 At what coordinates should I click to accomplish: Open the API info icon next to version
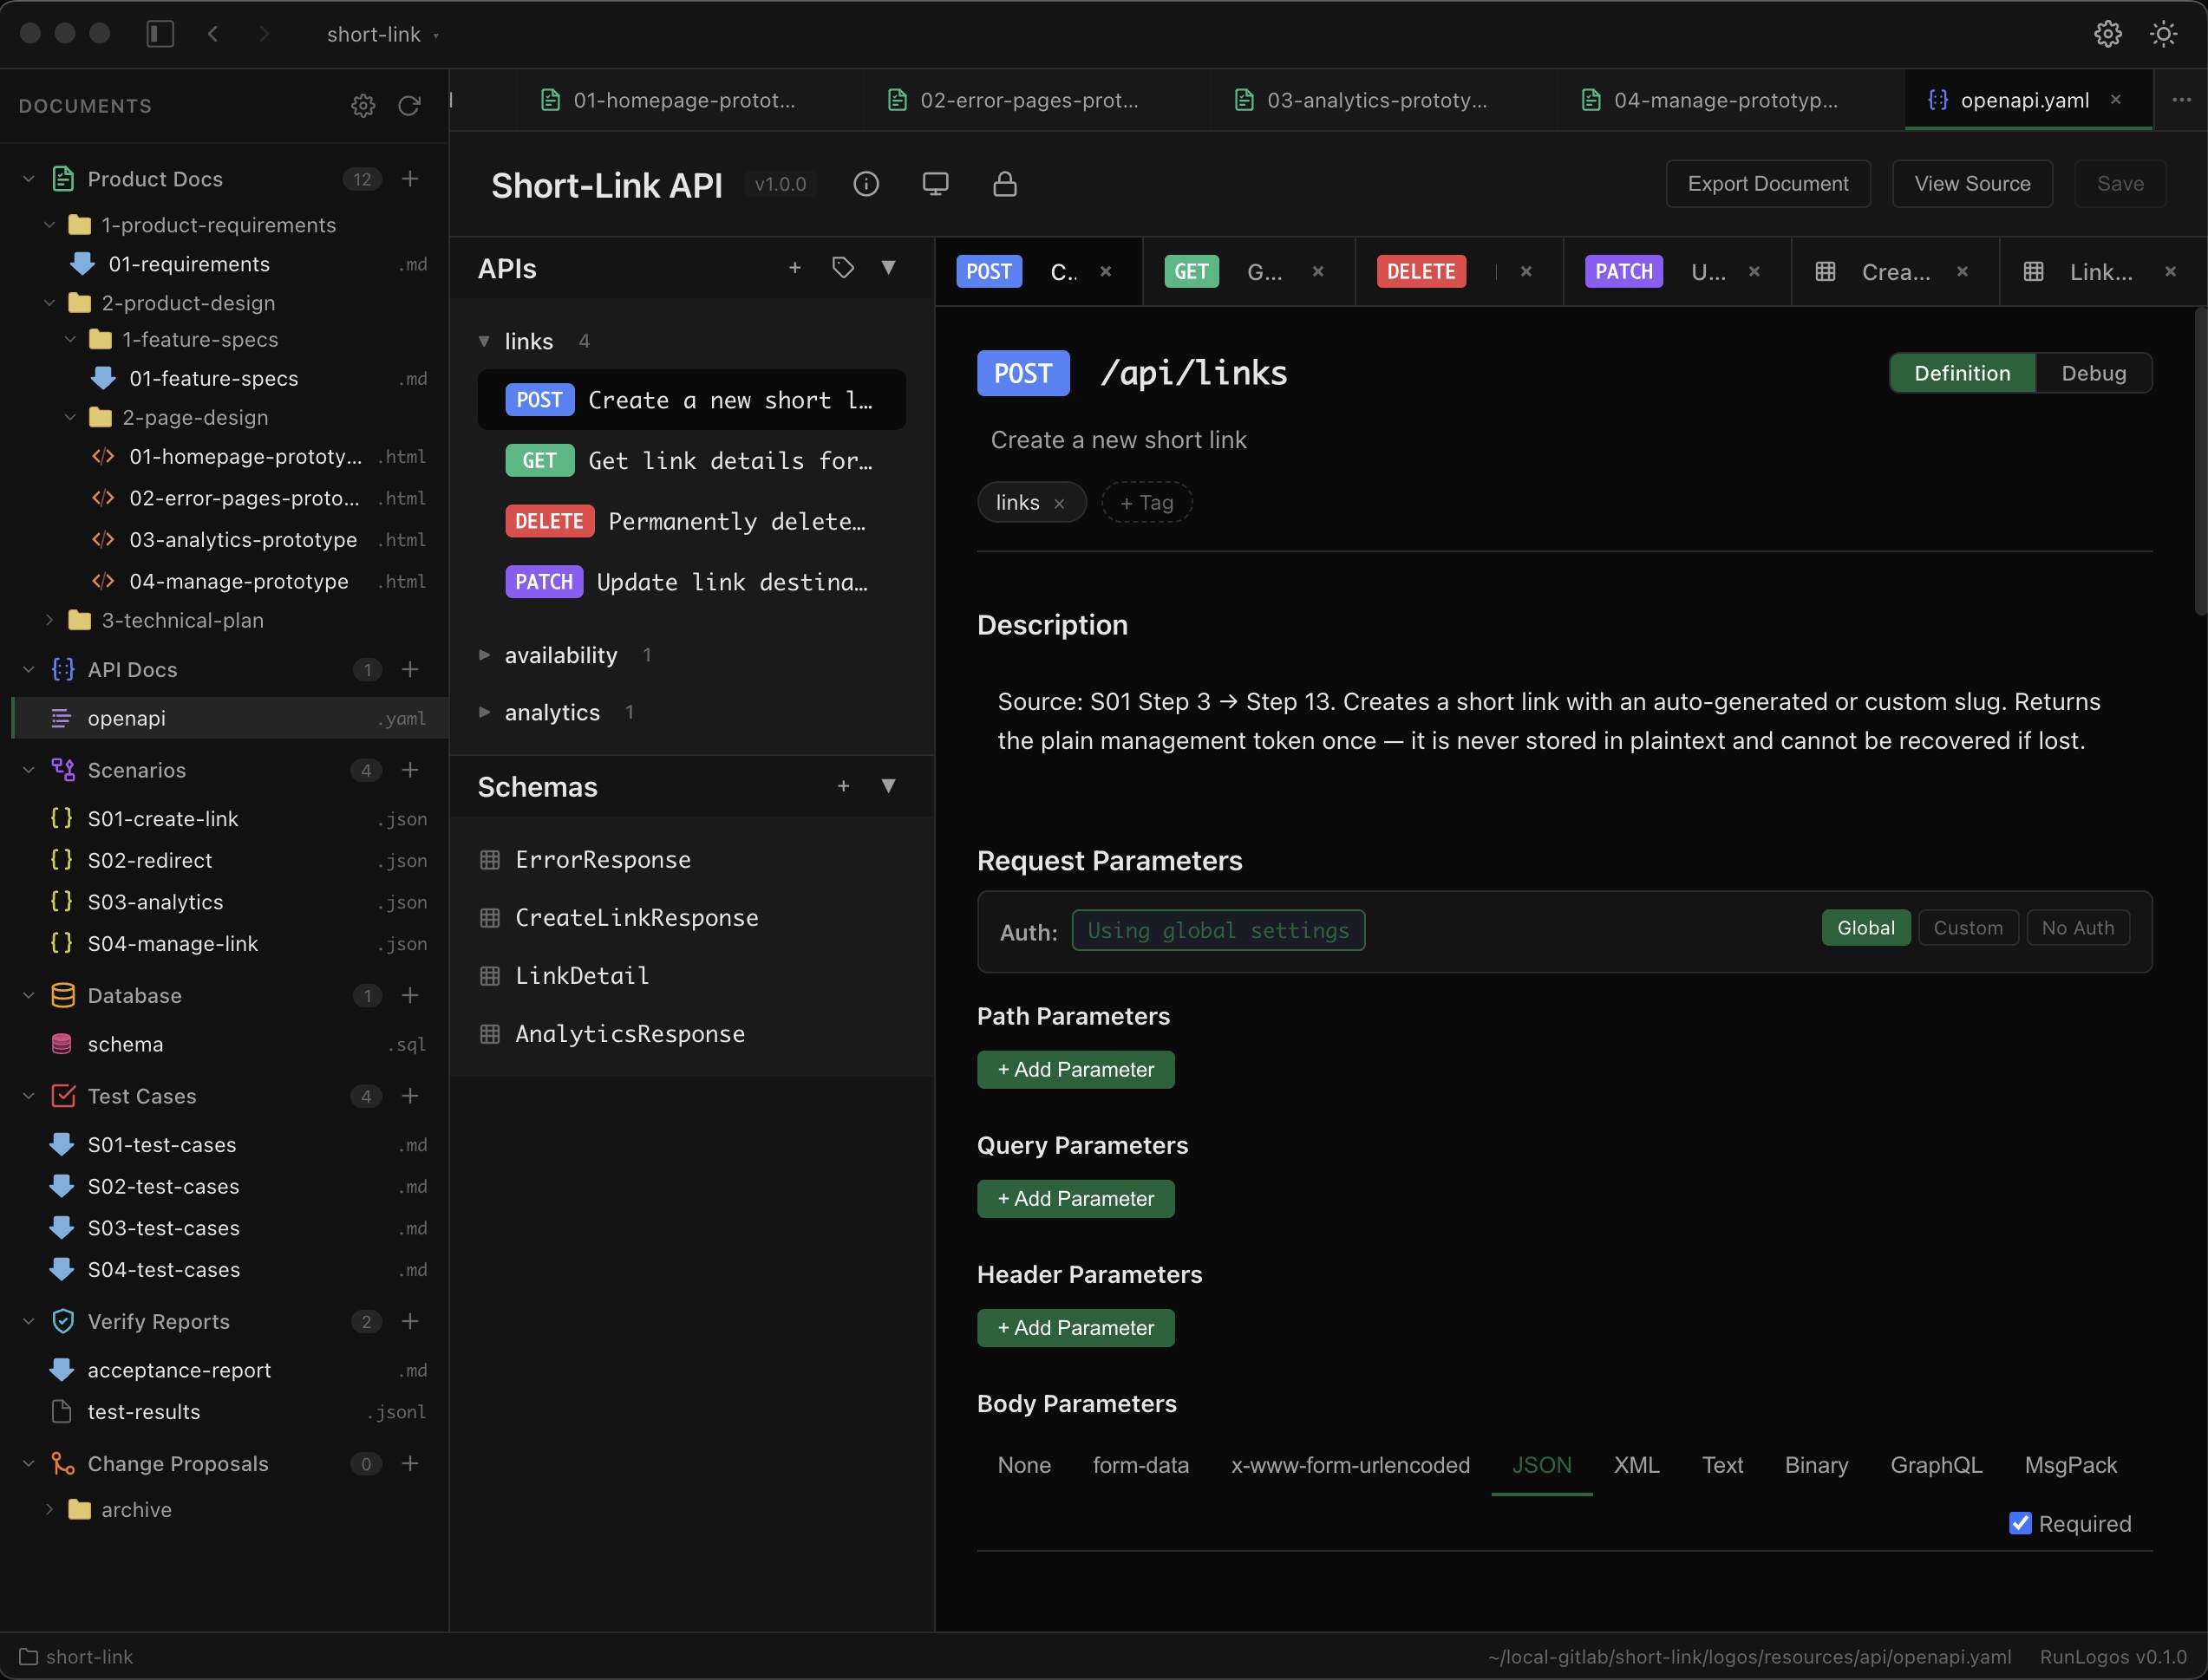(x=866, y=184)
